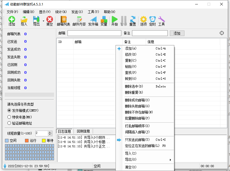This screenshot has height=171, width=230.
Task: Open the 工具 wrench toolbar icon
Action: (161, 21)
